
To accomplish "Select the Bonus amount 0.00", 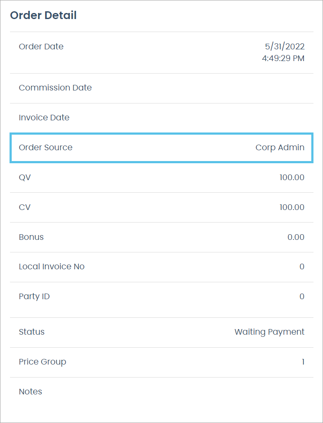I will pyautogui.click(x=296, y=237).
